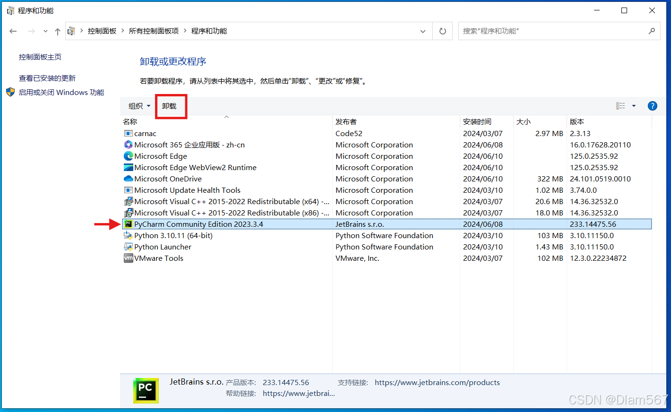Select the PyCharm Community Edition icon
671x412 pixels.
click(x=128, y=224)
